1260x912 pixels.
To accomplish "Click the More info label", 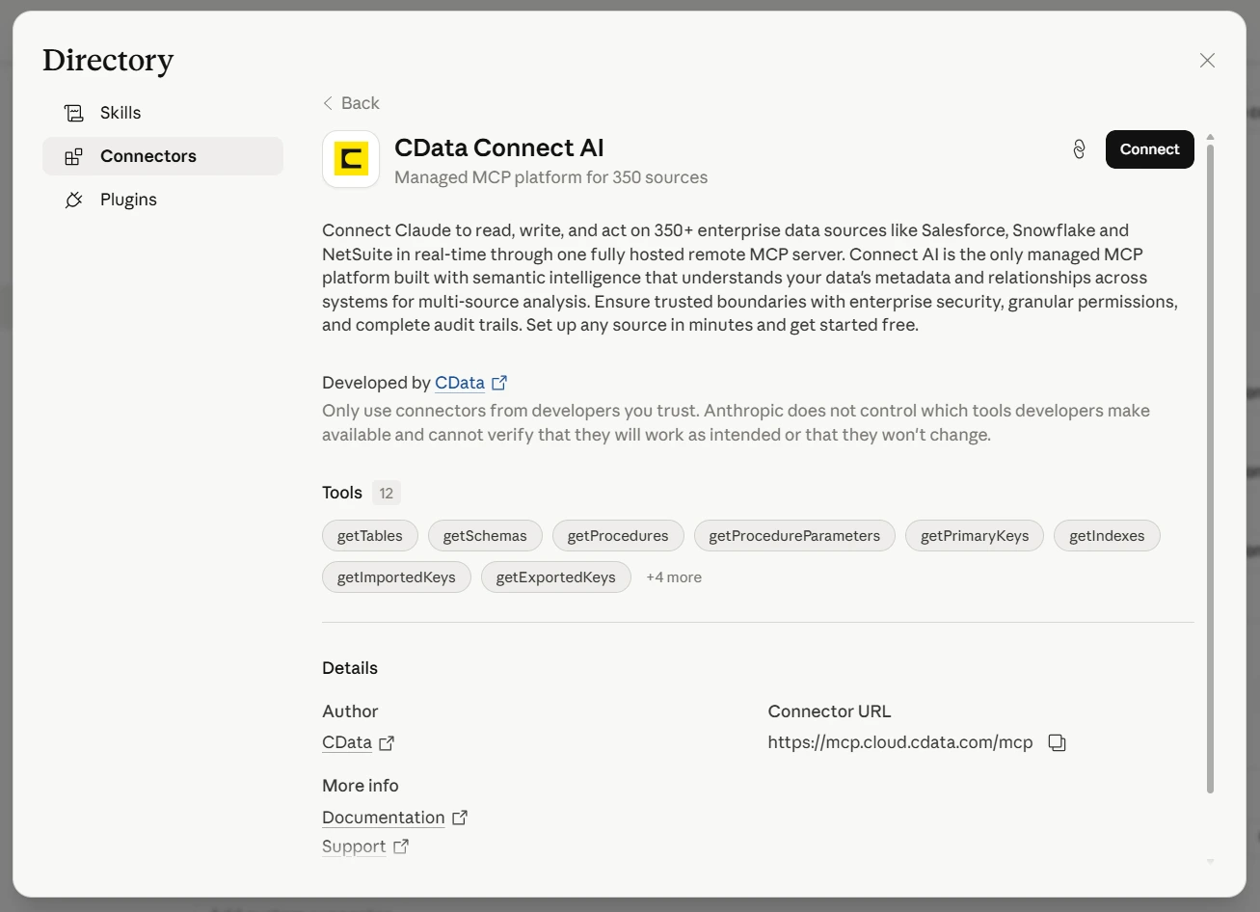I will [361, 786].
